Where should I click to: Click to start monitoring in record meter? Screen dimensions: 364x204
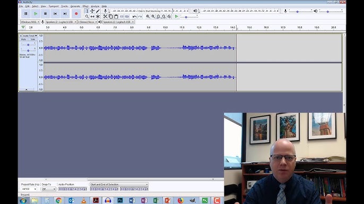(x=149, y=11)
